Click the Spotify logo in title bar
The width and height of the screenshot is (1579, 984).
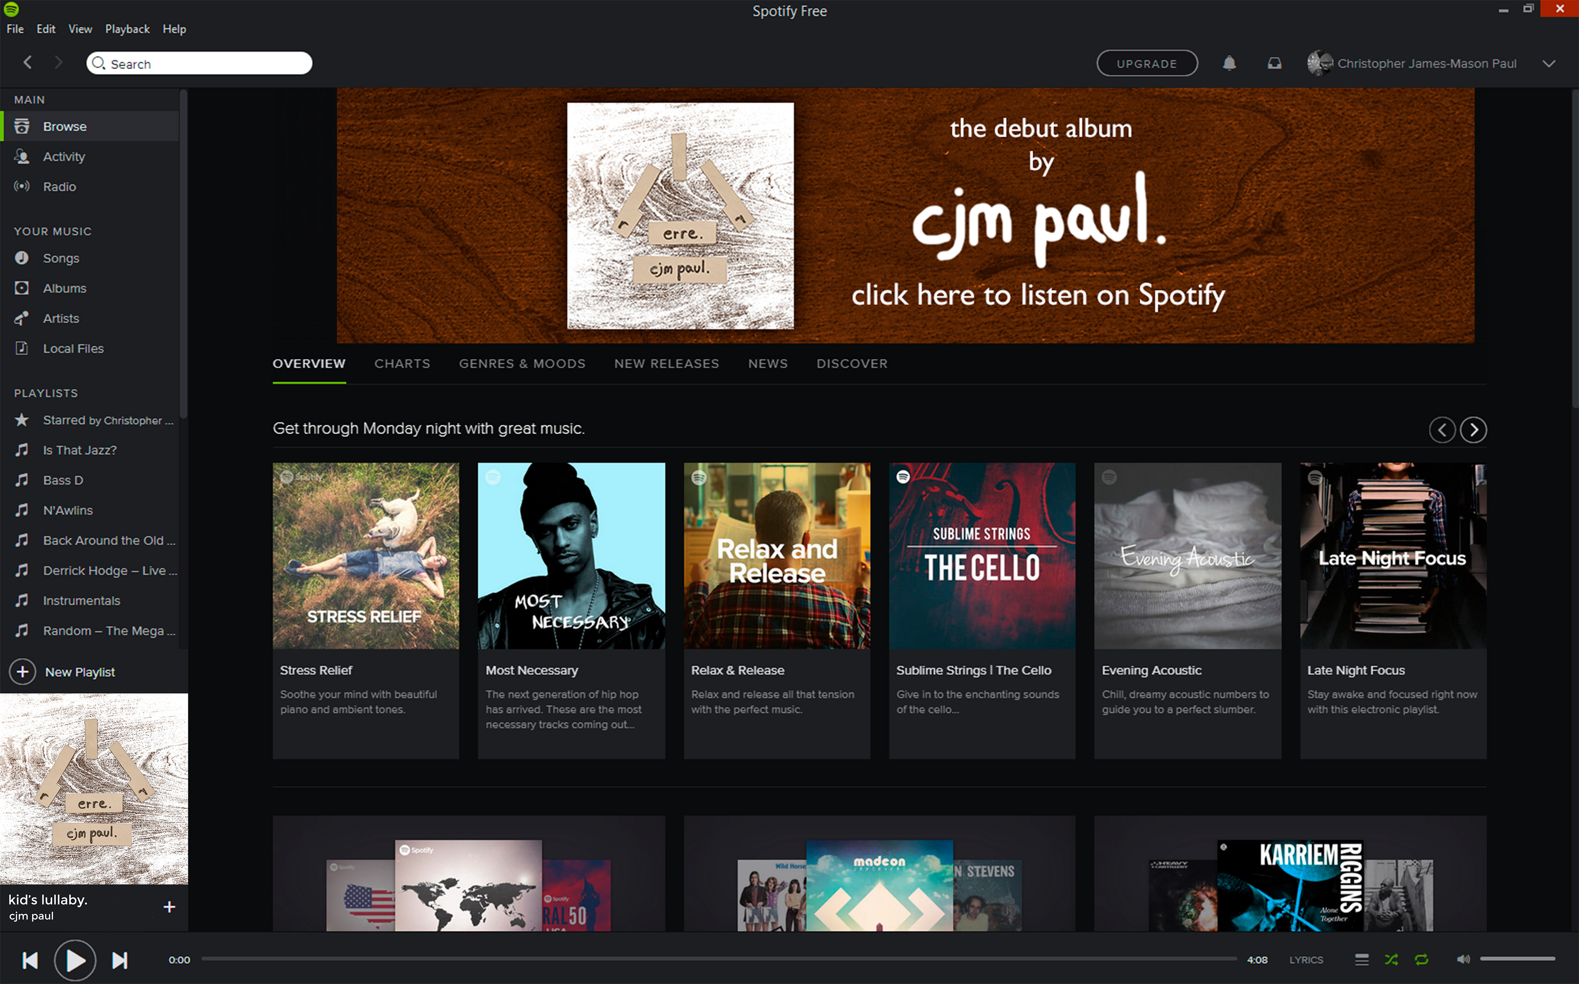(x=11, y=9)
